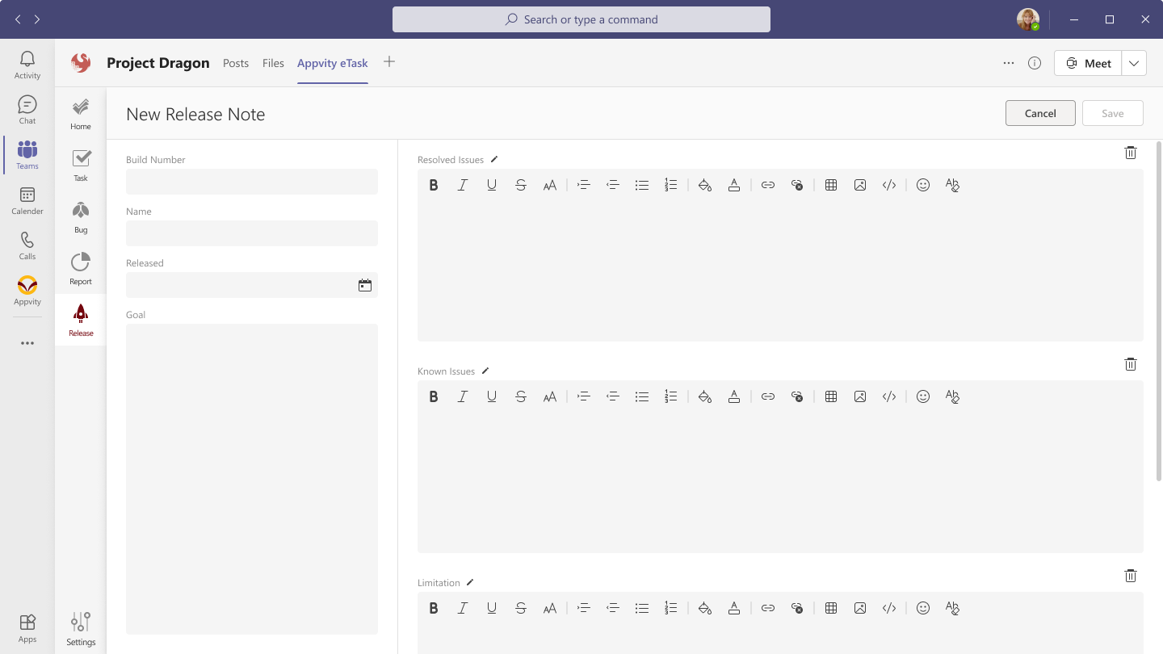
Task: Open the emoji picker in Limitation editor
Action: tap(923, 608)
